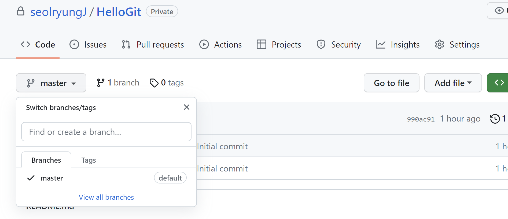
Task: Open commit history clock icon
Action: click(x=495, y=119)
